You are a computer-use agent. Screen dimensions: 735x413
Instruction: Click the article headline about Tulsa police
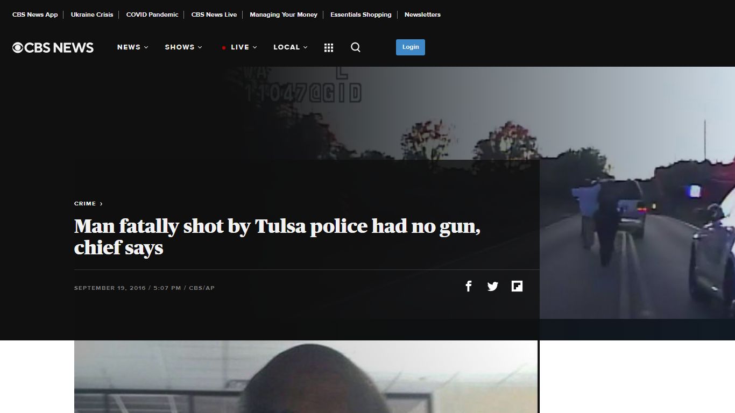[x=277, y=237]
